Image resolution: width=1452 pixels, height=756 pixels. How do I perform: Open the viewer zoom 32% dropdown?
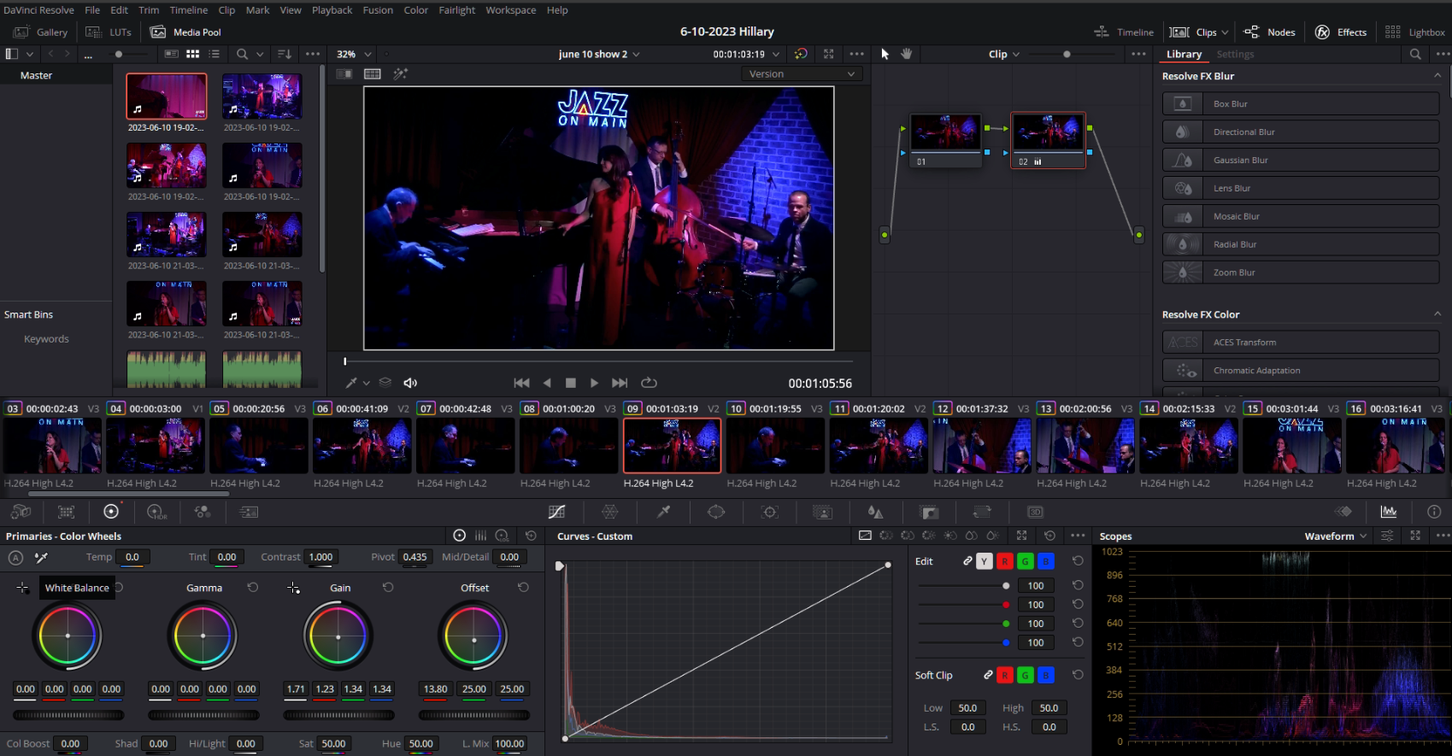[354, 54]
